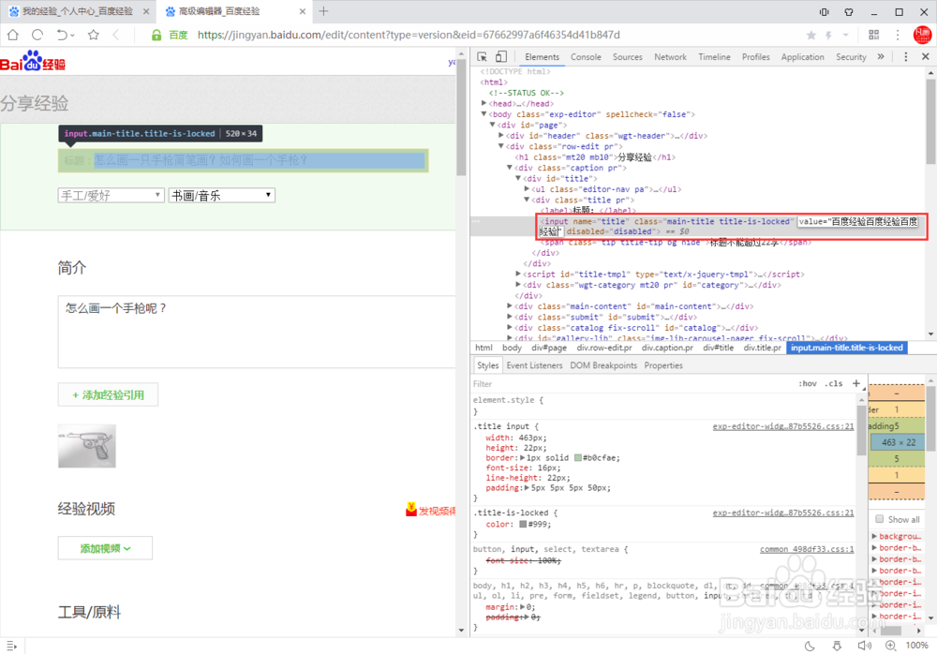Click the zoom magnifier icon in status bar

pyautogui.click(x=890, y=646)
